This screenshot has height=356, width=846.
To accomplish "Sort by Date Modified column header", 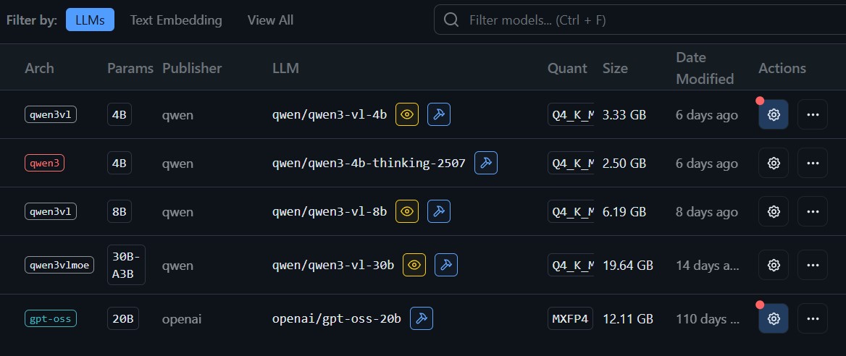I will point(704,68).
